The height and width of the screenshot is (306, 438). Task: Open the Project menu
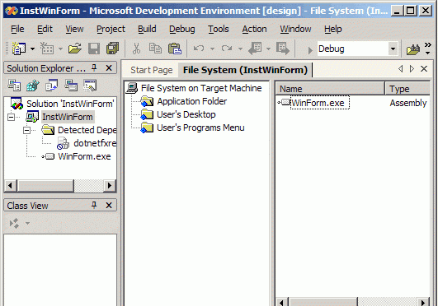tap(111, 29)
